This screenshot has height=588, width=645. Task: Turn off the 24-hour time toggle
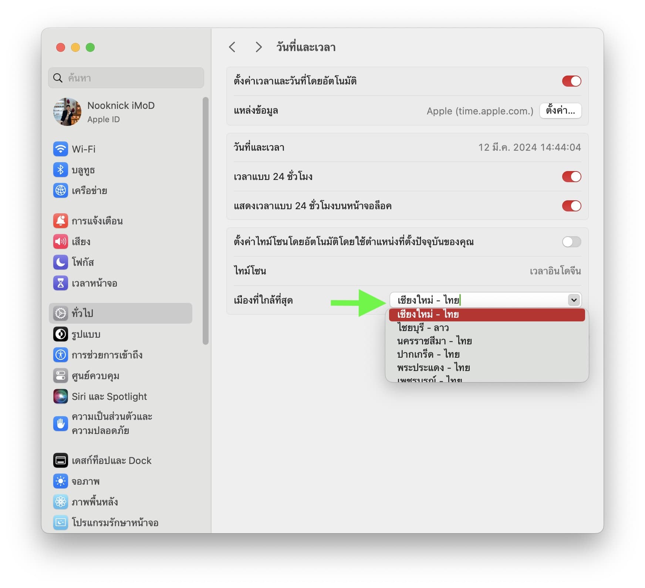pyautogui.click(x=571, y=177)
